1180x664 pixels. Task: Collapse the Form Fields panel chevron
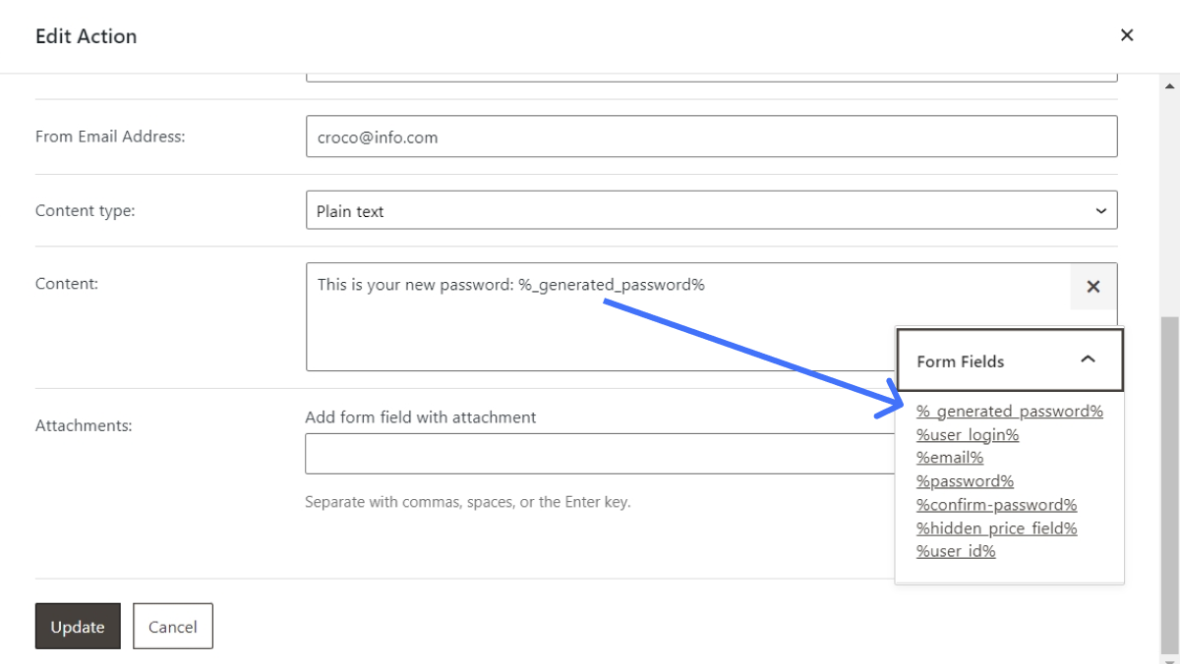[x=1088, y=360]
